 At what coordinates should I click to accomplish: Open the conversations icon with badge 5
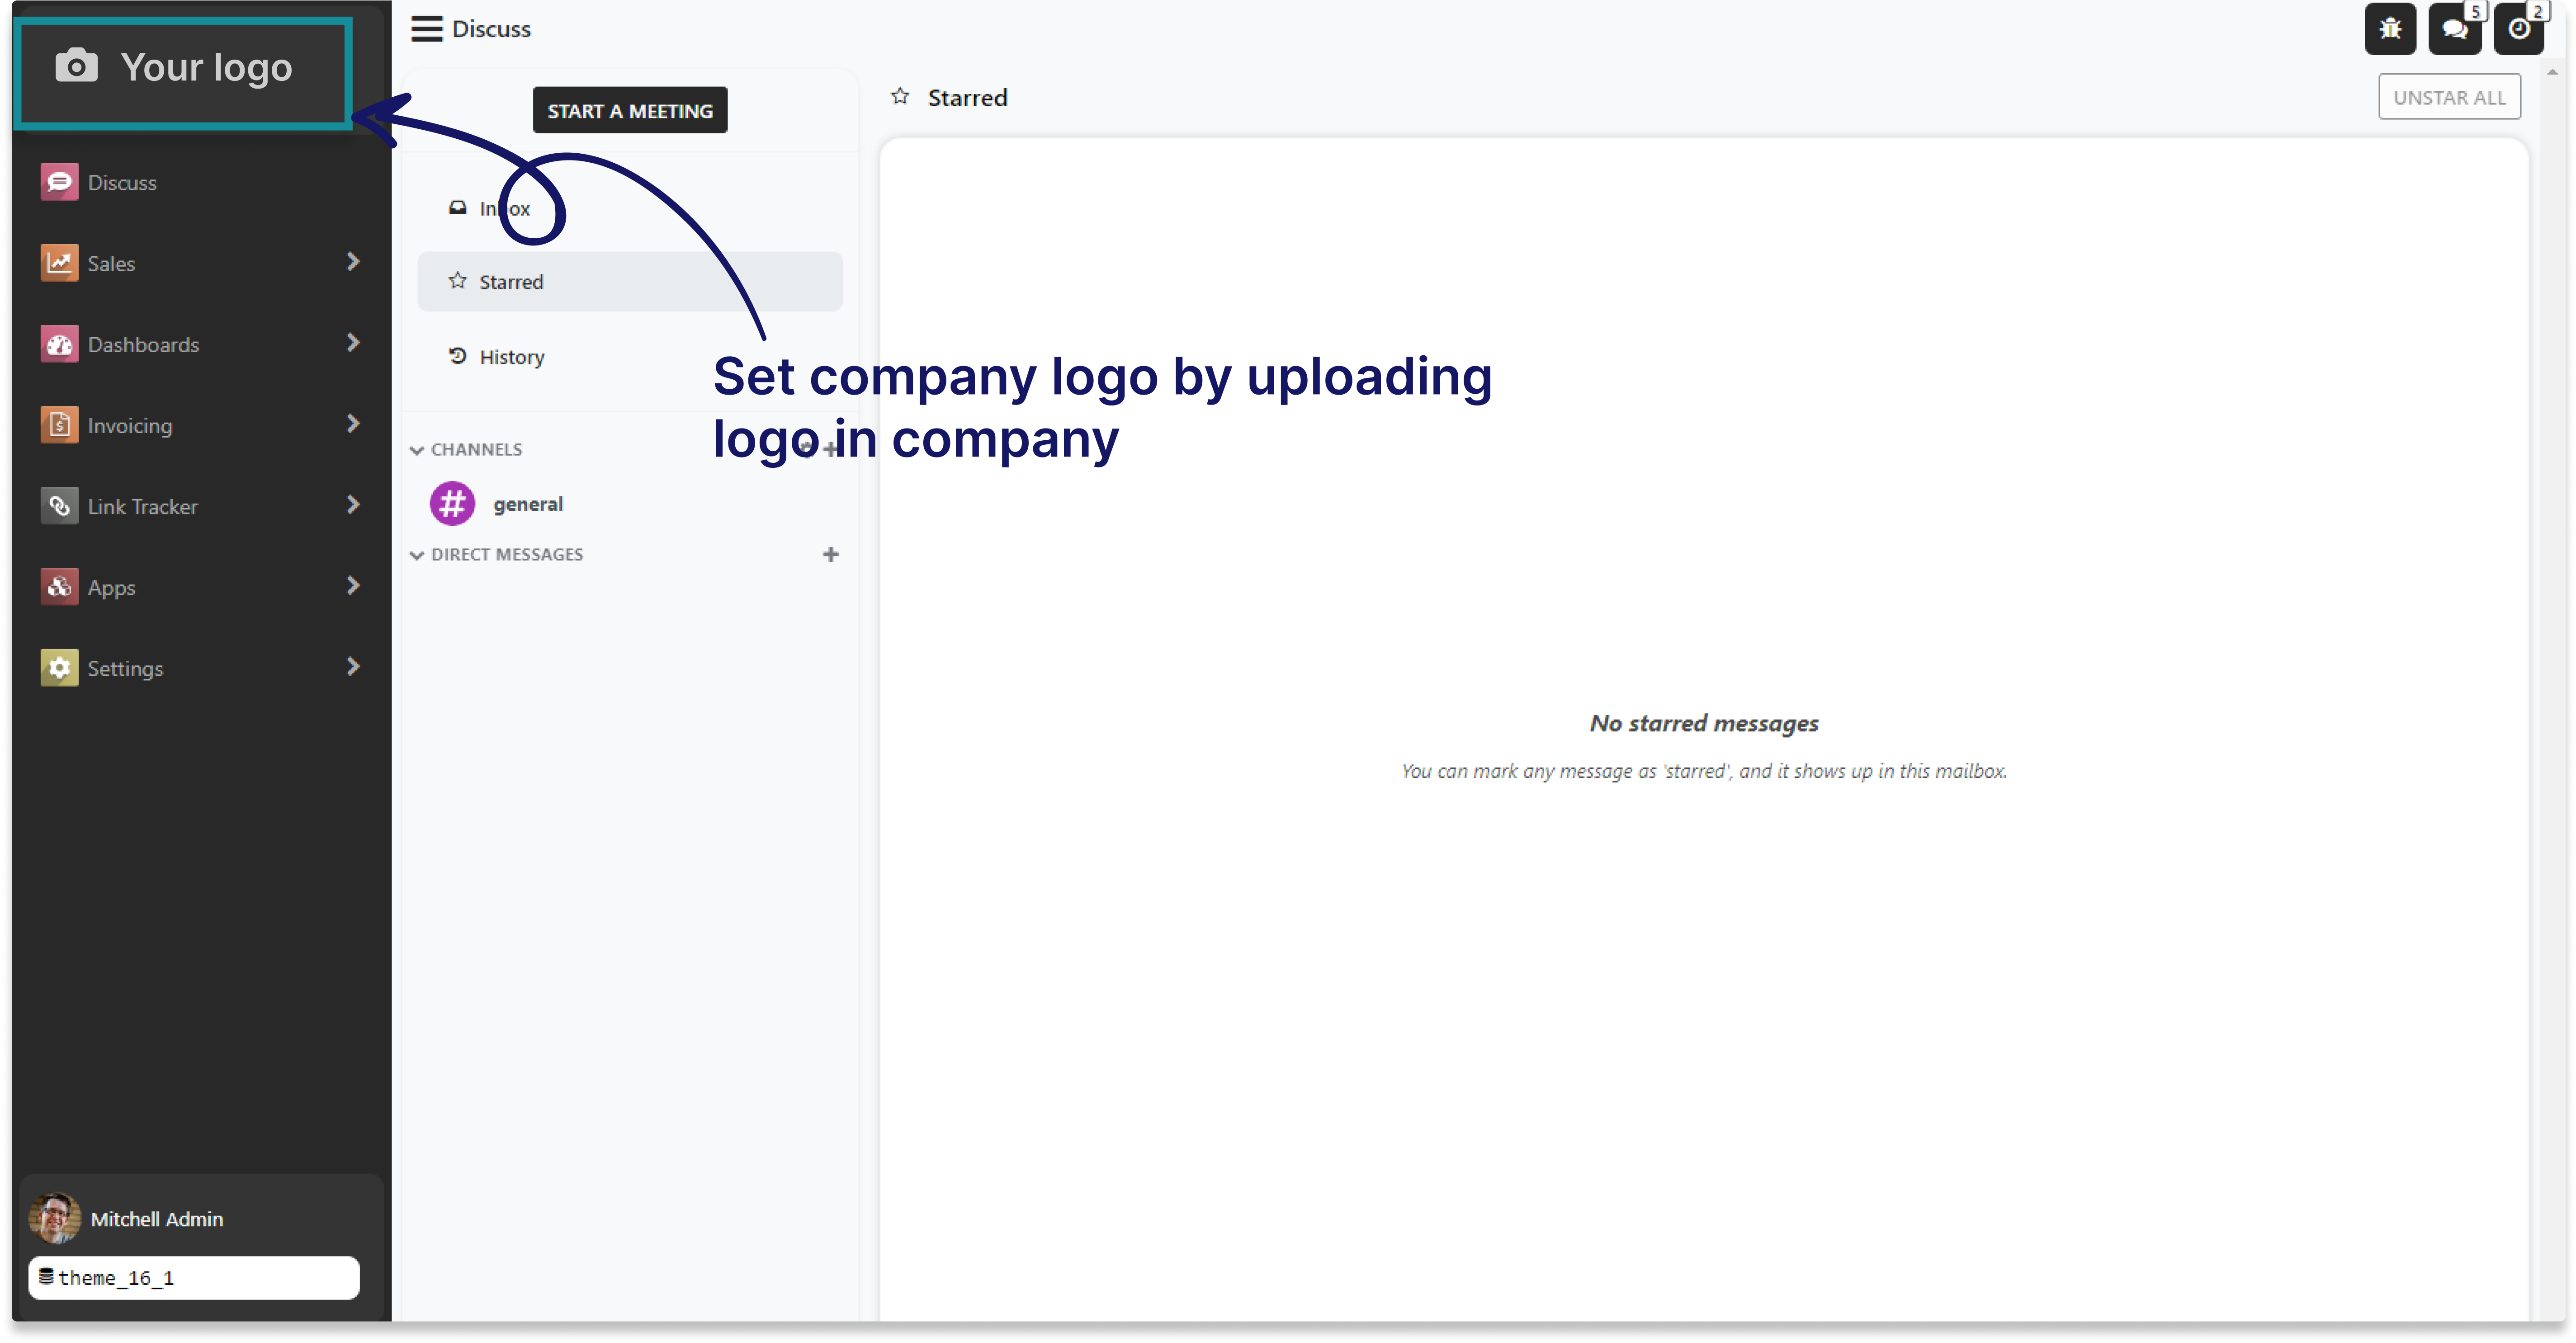click(2455, 29)
